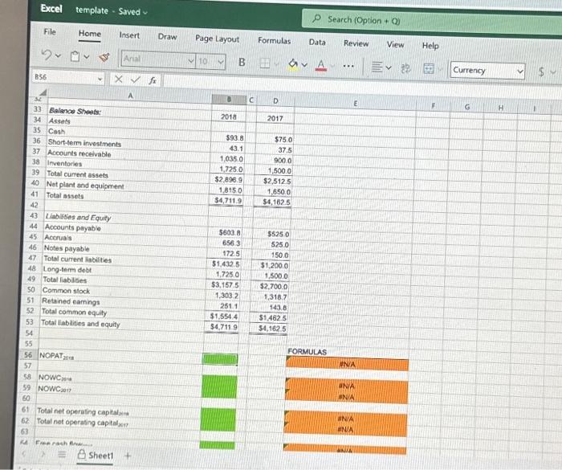Expand the font size dropdown

[221, 62]
